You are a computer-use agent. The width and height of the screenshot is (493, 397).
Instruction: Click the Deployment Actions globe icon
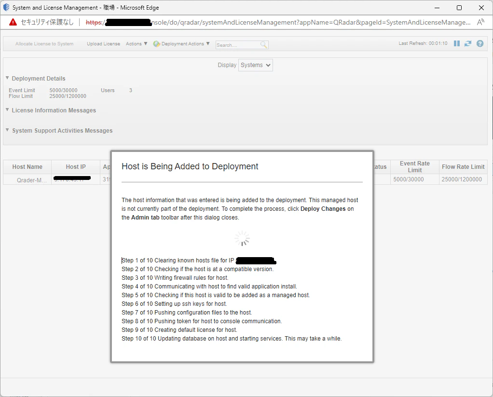click(x=156, y=44)
